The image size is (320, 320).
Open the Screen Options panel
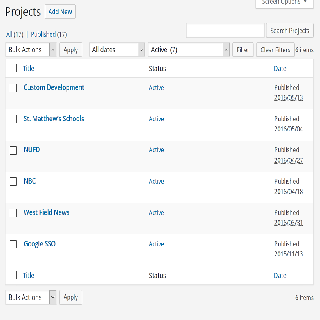pos(284,3)
